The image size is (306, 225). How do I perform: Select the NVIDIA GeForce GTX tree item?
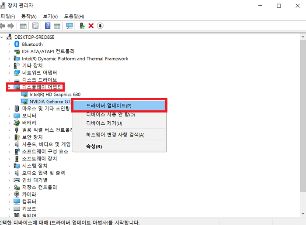tap(51, 102)
